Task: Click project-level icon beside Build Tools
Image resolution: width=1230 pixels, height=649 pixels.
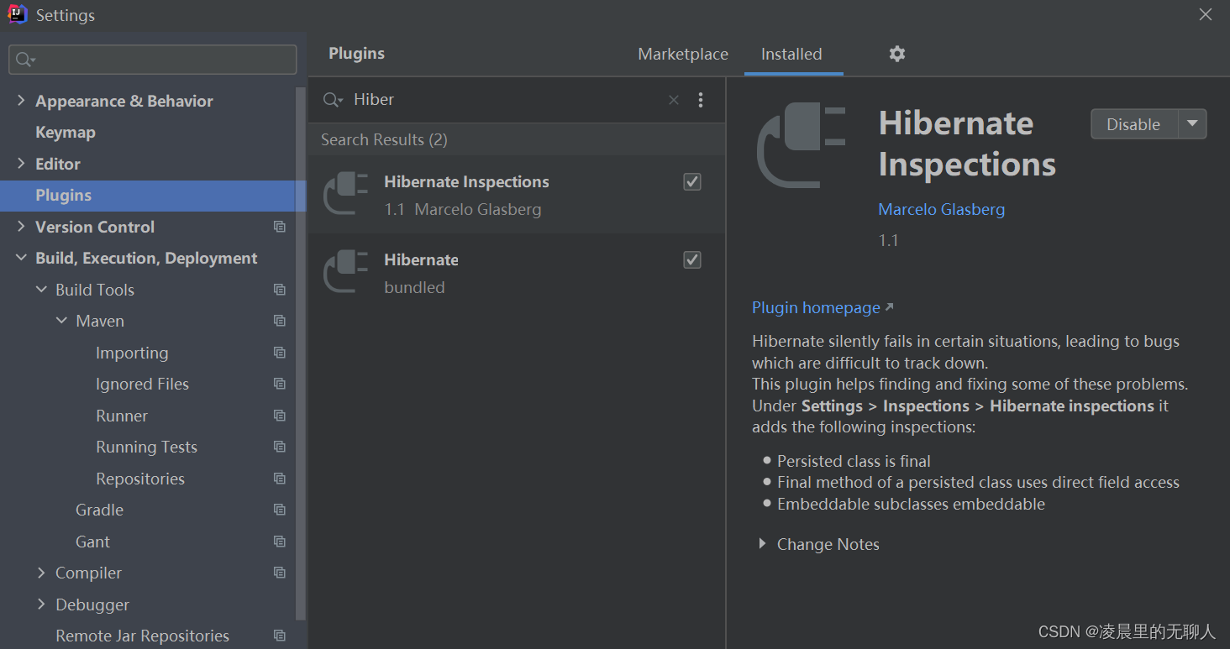Action: point(280,290)
